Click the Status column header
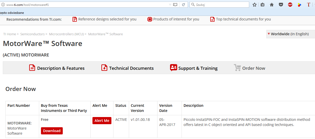Viewport: 315px width, 139px height. (121, 106)
